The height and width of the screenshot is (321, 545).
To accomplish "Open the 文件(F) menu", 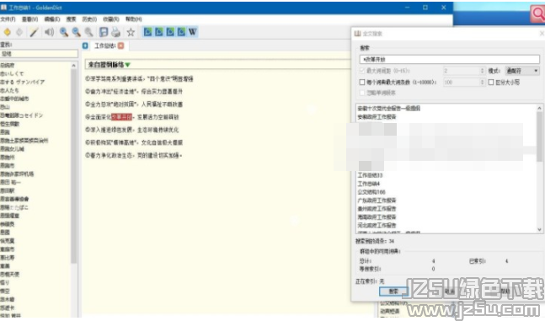I will 8,19.
